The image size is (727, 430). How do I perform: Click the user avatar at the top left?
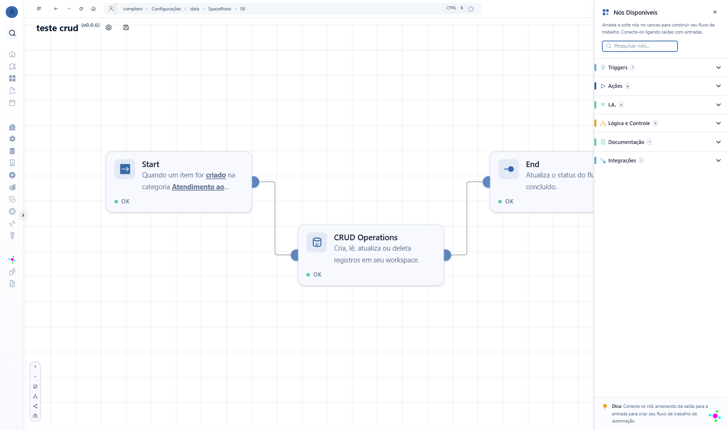coord(12,12)
